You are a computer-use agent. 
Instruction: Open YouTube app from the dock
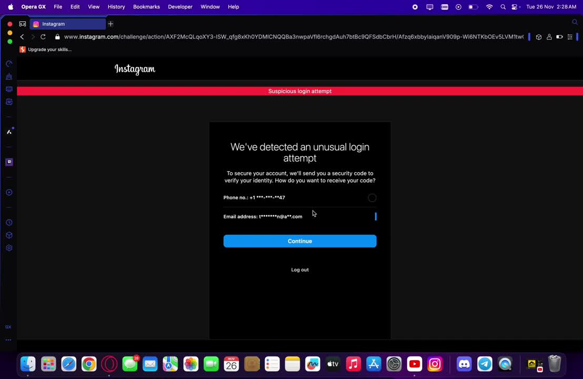point(414,364)
